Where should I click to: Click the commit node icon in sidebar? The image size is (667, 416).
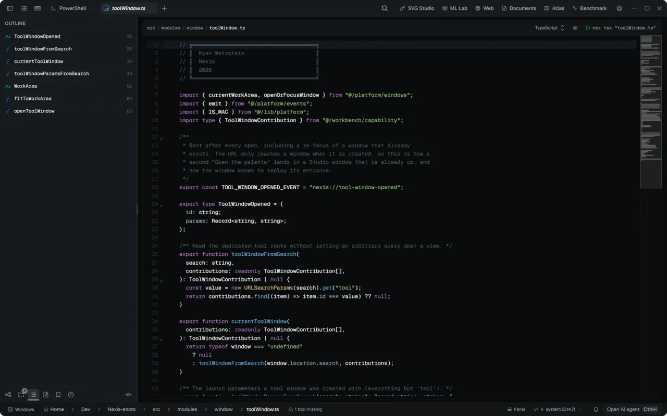point(129,395)
